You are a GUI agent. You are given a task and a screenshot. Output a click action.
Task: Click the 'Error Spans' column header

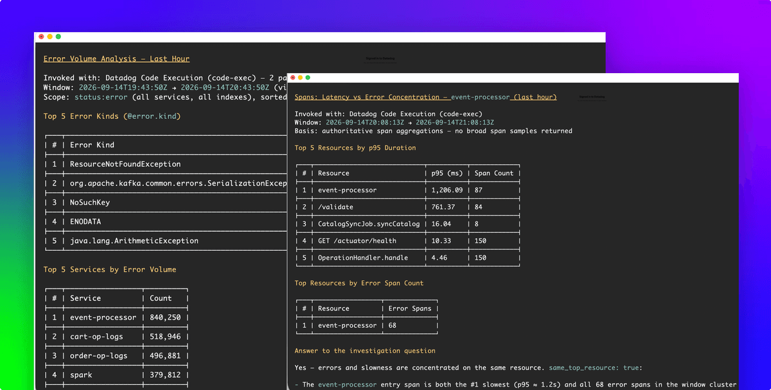tap(411, 309)
